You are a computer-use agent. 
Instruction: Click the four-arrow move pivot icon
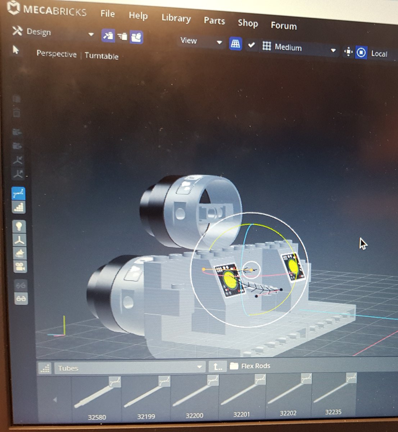(348, 52)
